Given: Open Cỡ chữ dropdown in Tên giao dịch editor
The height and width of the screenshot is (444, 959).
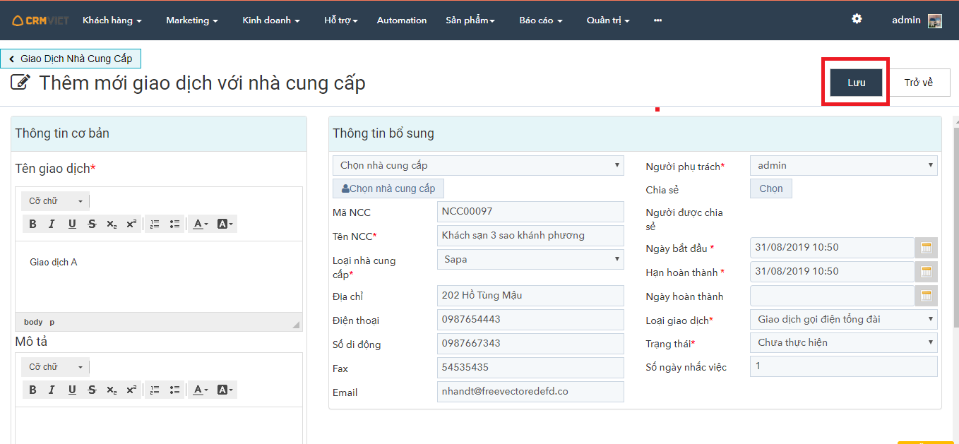Looking at the screenshot, I should (x=56, y=201).
